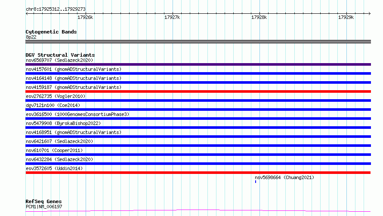Click the nsv6569707 (Sedlazeck2020) variant label
The image size is (383, 216).
click(59, 60)
